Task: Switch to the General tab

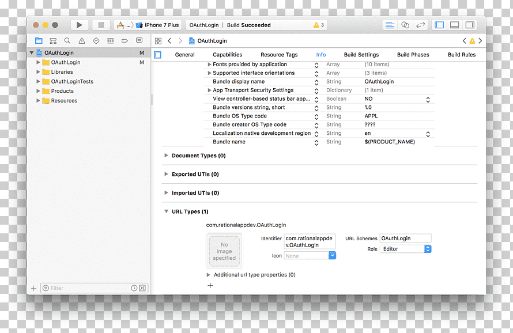Action: pyautogui.click(x=184, y=55)
